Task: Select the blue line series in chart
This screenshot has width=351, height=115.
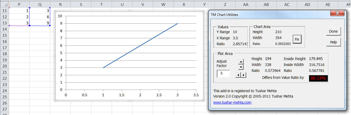Action: [140, 45]
